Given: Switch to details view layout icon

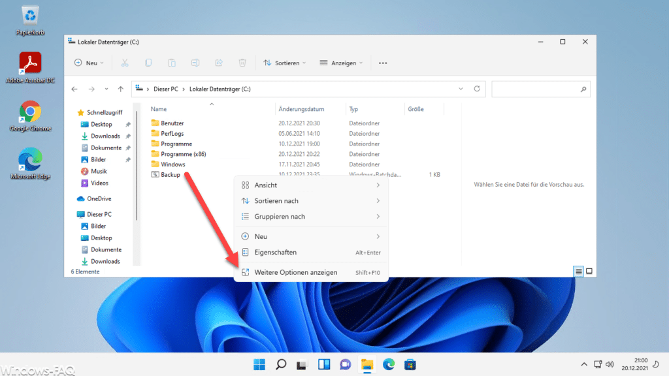Looking at the screenshot, I should pos(579,272).
